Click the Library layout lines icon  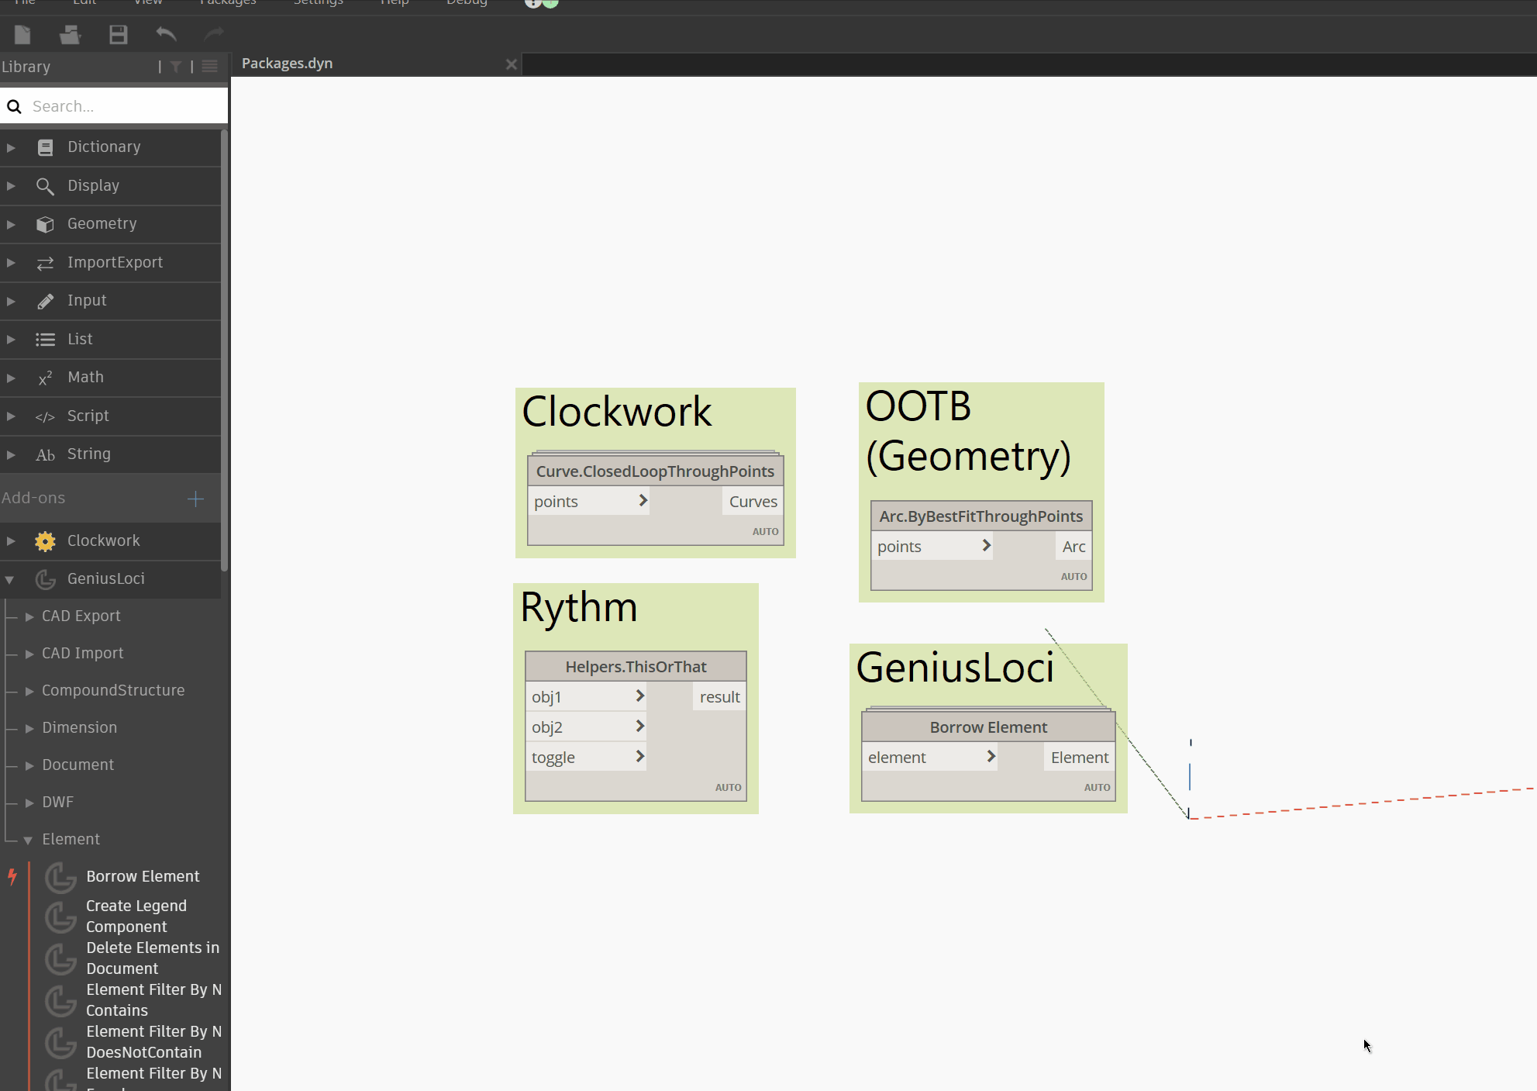(209, 67)
